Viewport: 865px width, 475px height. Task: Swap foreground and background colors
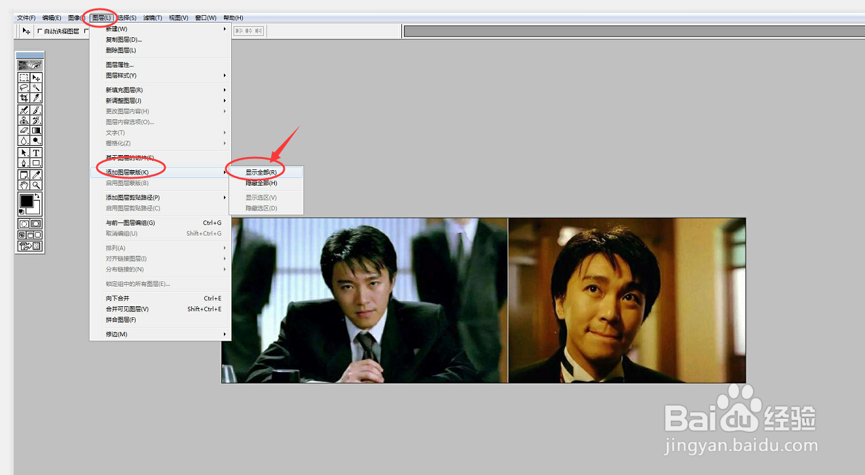37,196
